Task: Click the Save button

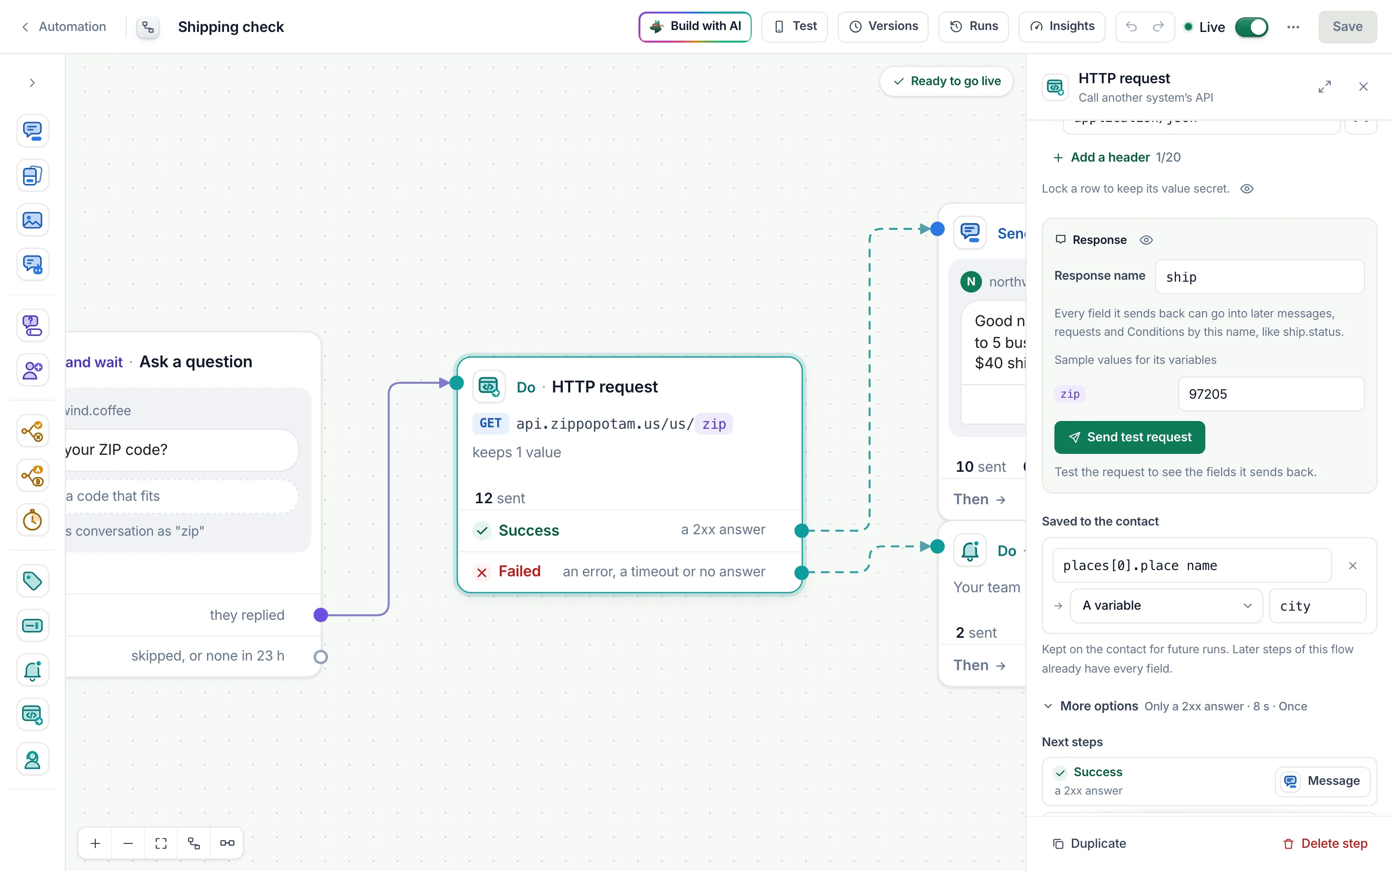Action: tap(1348, 27)
